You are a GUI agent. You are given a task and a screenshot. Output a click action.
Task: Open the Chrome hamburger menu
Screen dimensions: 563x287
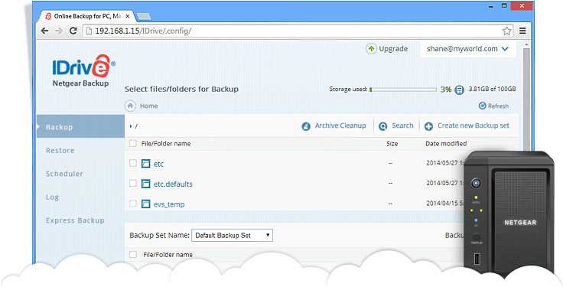522,31
